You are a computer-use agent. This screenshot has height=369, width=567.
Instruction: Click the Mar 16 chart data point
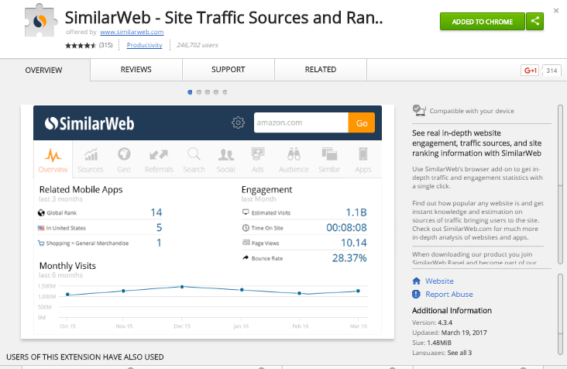pyautogui.click(x=358, y=291)
